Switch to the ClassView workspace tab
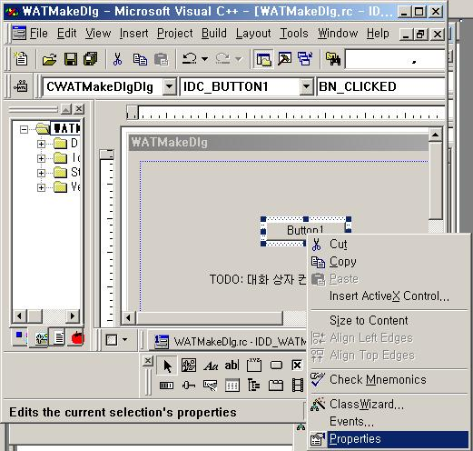 click(20, 336)
